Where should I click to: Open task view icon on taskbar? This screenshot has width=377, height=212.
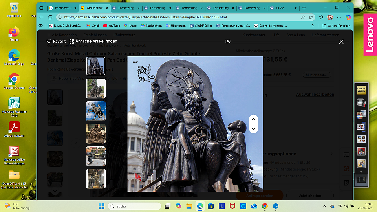pyautogui.click(x=167, y=206)
